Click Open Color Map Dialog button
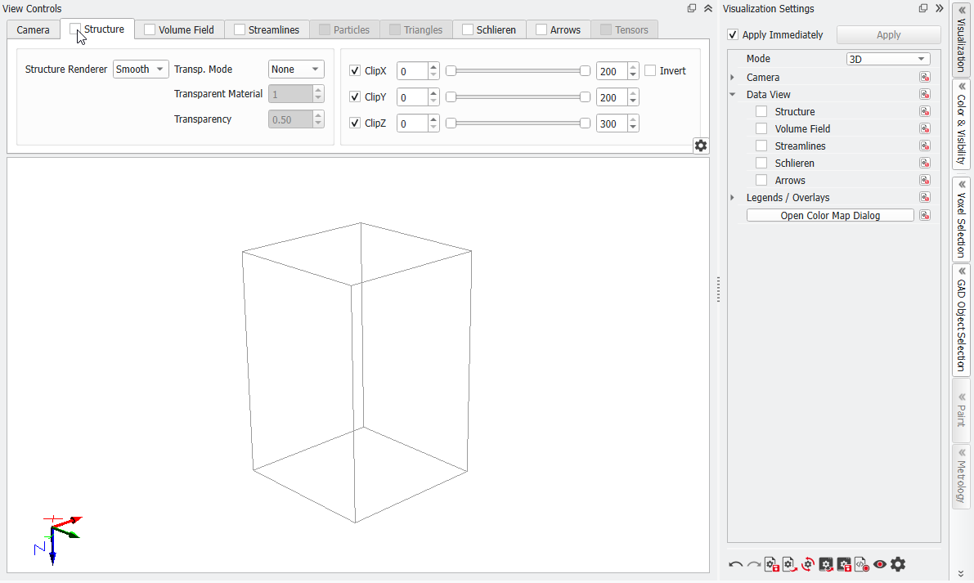Viewport: 974px width, 583px height. [830, 215]
